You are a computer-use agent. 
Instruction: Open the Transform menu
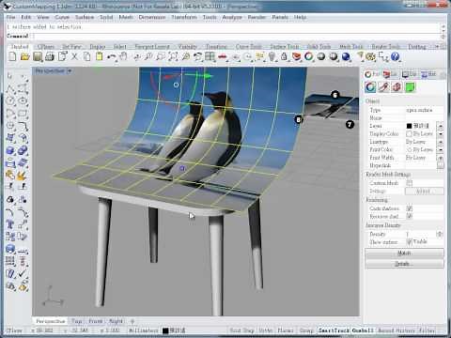pos(184,17)
